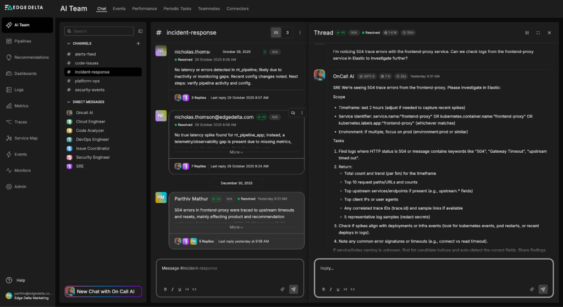563x307 pixels.
Task: Switch to the Performance tab
Action: pyautogui.click(x=144, y=9)
